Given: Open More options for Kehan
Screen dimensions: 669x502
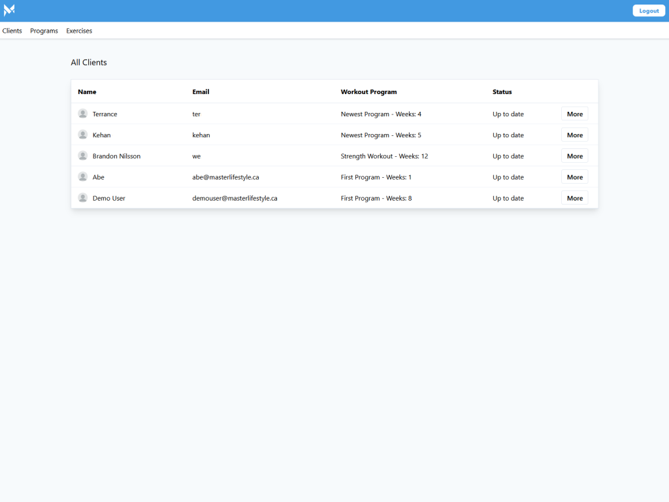Looking at the screenshot, I should tap(574, 134).
